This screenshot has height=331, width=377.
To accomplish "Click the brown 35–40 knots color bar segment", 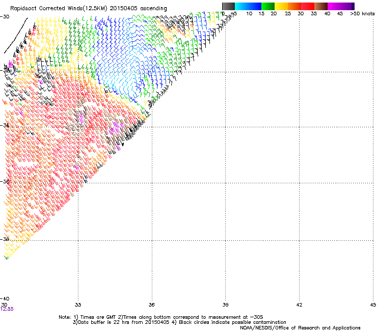I will (321, 6).
